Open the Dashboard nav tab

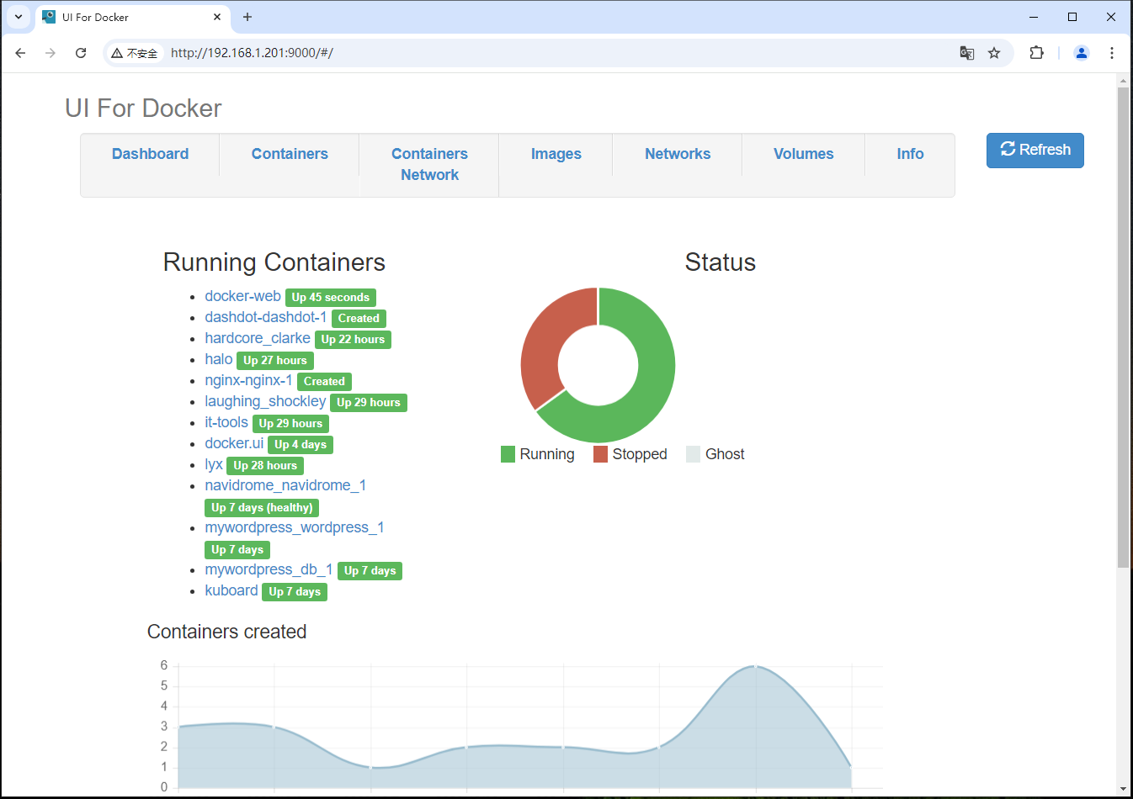coord(150,154)
